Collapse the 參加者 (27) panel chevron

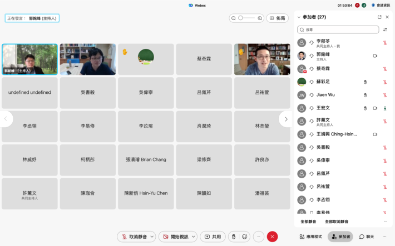point(299,17)
